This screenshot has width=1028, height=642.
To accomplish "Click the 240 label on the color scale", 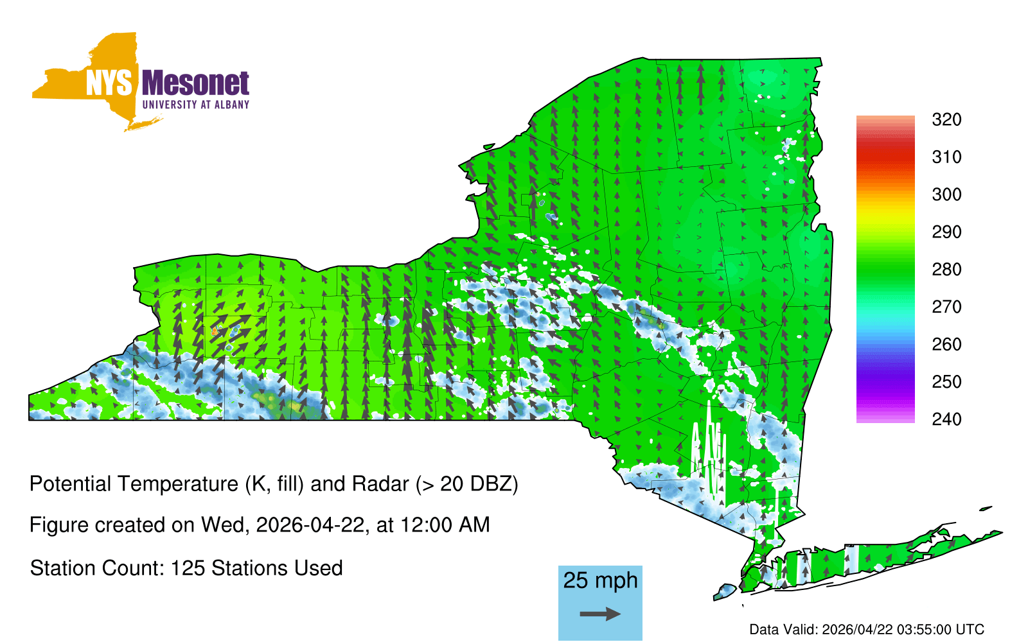I will [946, 419].
